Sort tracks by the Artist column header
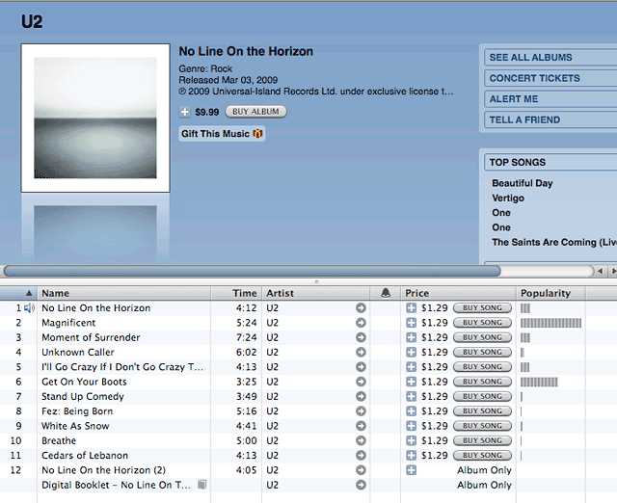This screenshot has height=503, width=617. point(315,293)
